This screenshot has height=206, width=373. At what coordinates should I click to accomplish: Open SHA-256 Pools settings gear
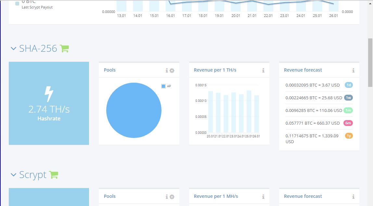click(172, 71)
